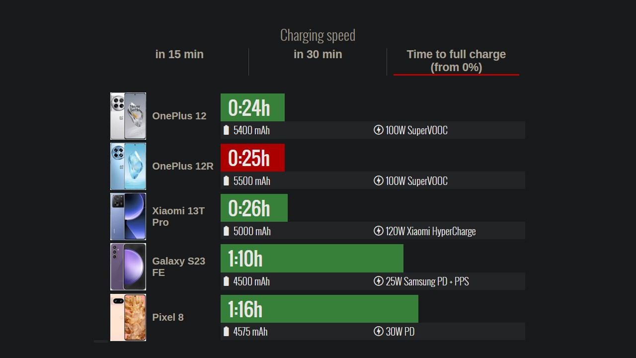
Task: Click the red 0:25h charging bar
Action: coord(252,158)
